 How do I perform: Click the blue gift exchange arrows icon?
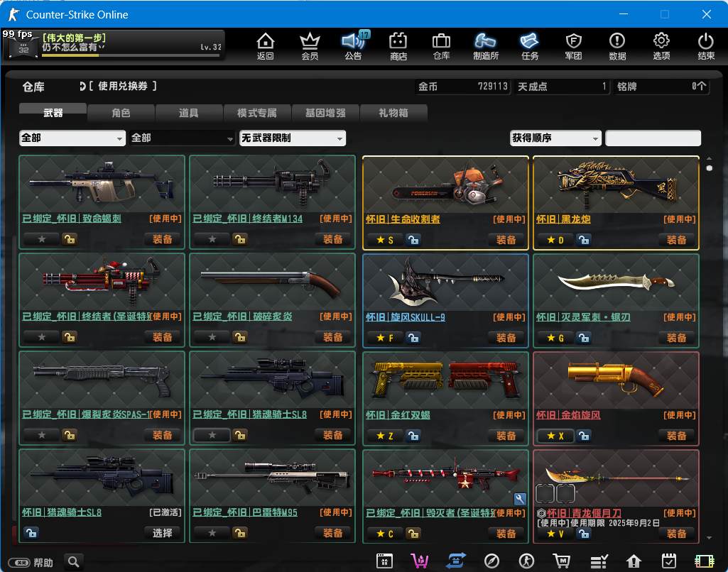[x=455, y=561]
